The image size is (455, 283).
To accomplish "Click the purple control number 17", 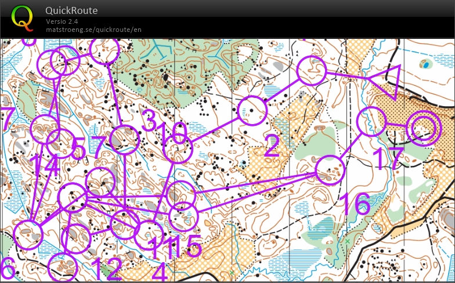I will pyautogui.click(x=385, y=158).
